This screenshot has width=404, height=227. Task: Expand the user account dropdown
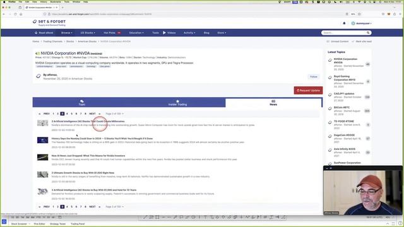coord(362,23)
